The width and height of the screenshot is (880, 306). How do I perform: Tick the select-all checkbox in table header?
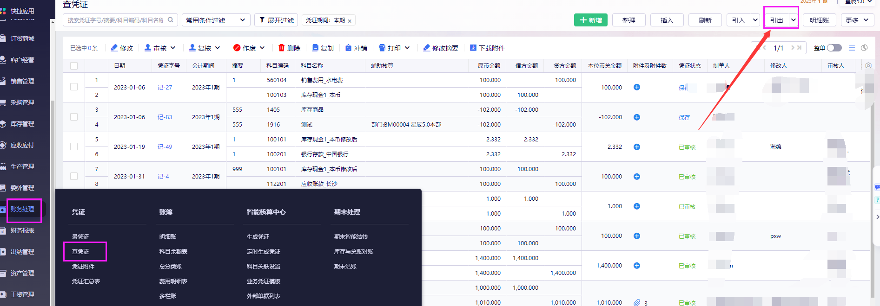pyautogui.click(x=74, y=65)
